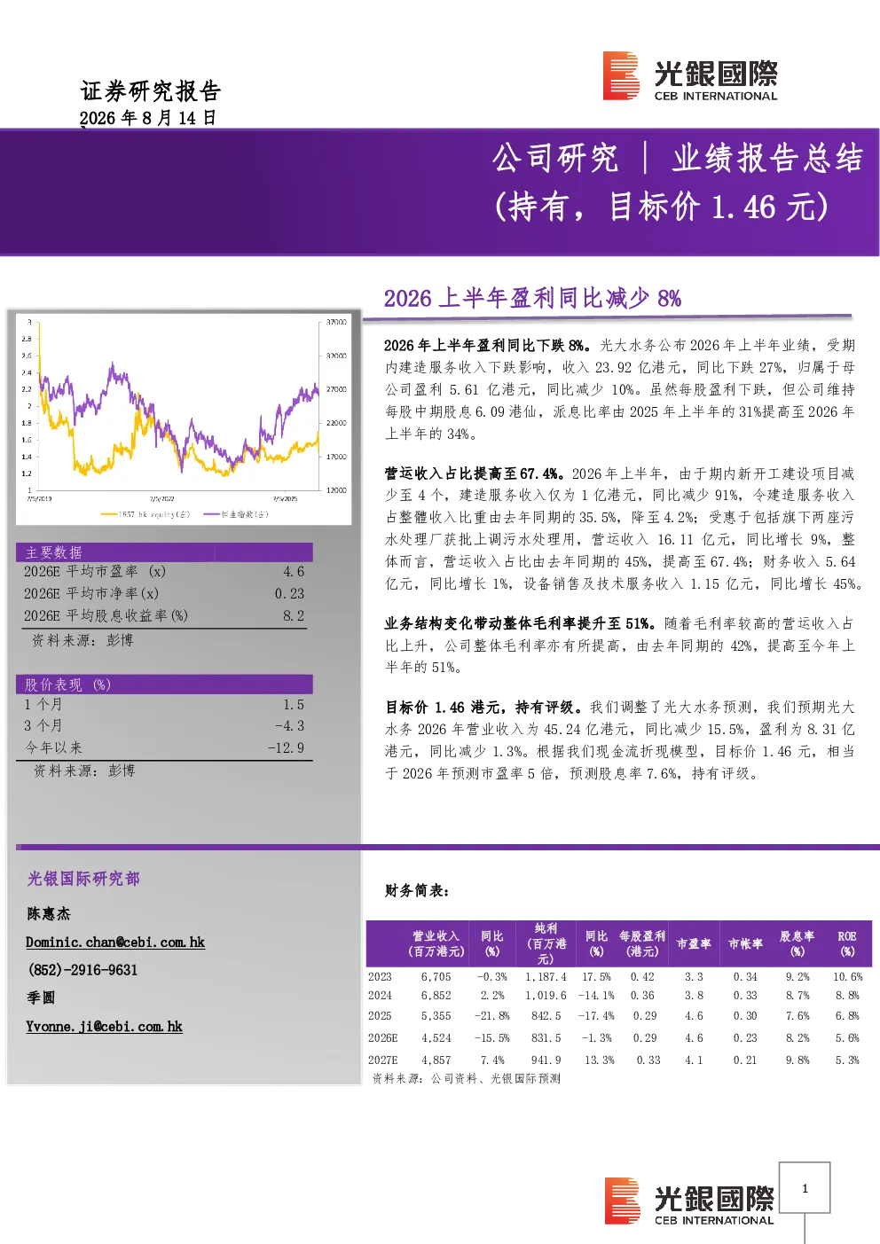Click year 2025 in financial table
The height and width of the screenshot is (1244, 880).
pos(380,1017)
